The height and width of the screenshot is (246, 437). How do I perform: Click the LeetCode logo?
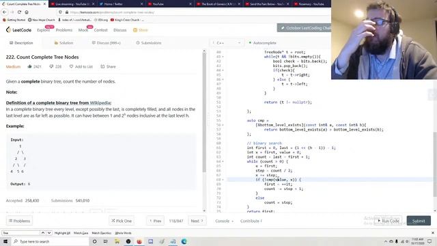18,30
